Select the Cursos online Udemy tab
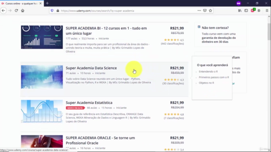The width and height of the screenshot is (271, 152). (22, 3)
